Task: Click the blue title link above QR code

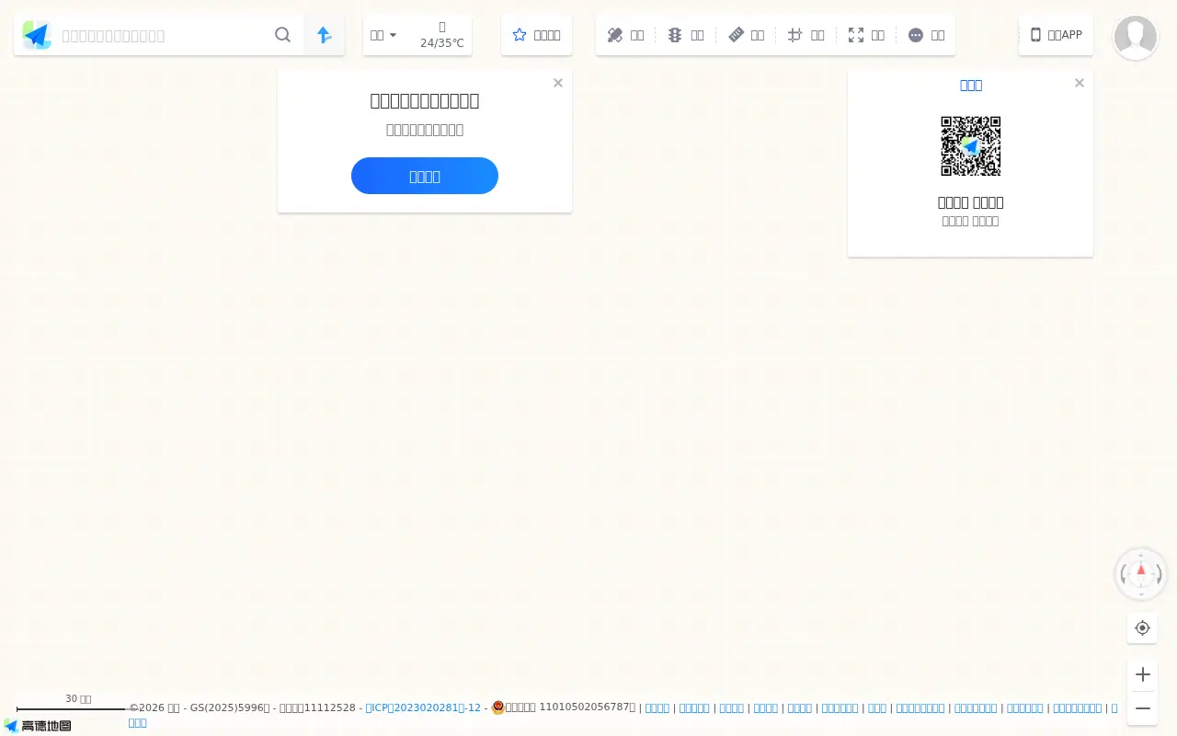Action: click(971, 85)
